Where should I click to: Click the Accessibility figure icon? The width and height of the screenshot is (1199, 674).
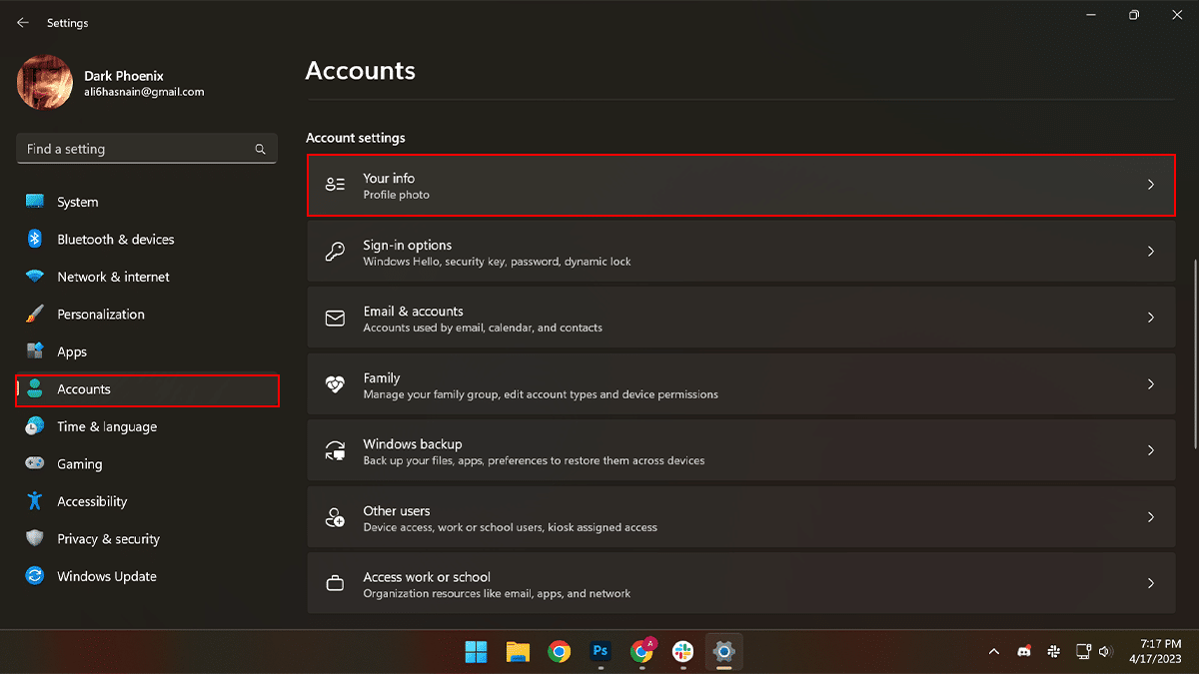(35, 501)
